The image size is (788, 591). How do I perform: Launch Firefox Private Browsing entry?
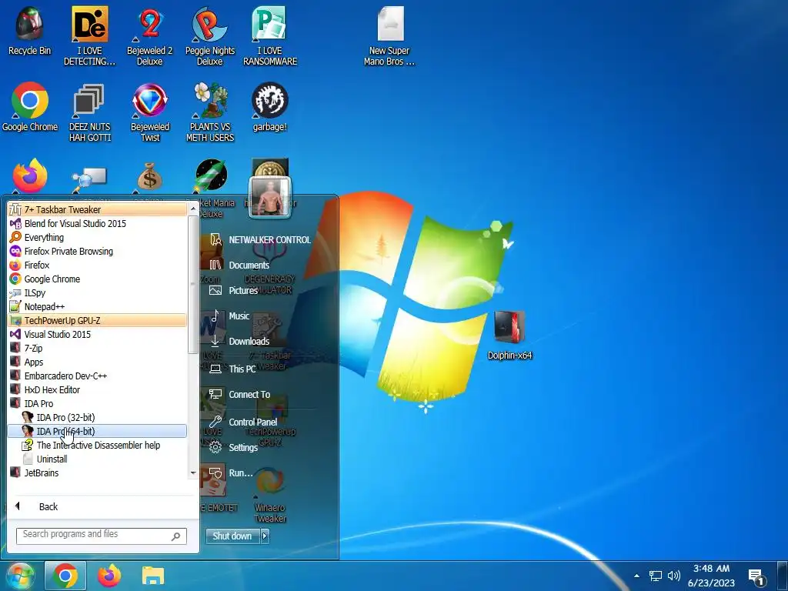(x=98, y=252)
